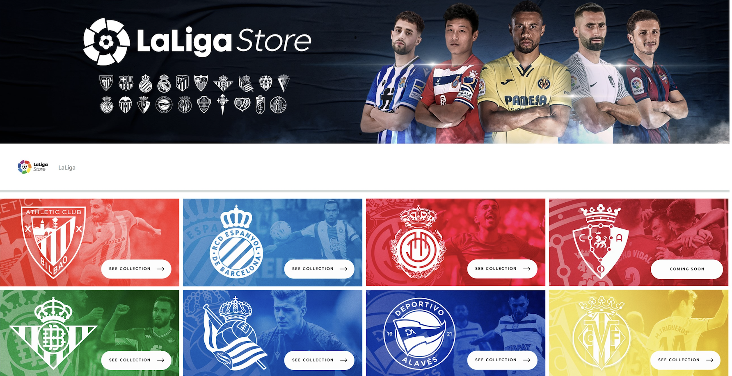The width and height of the screenshot is (732, 376).
Task: Click the Celta Vigo cross crest in the banner
Action: coord(223,104)
